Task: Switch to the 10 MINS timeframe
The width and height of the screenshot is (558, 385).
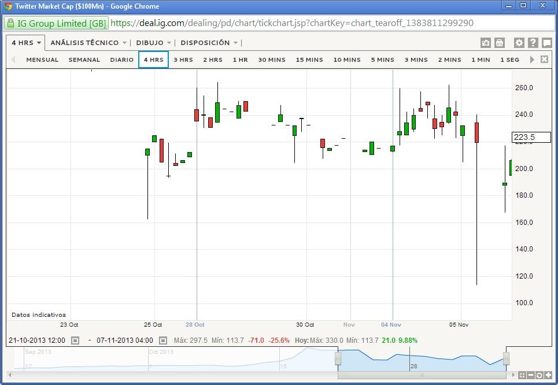Action: click(x=347, y=60)
